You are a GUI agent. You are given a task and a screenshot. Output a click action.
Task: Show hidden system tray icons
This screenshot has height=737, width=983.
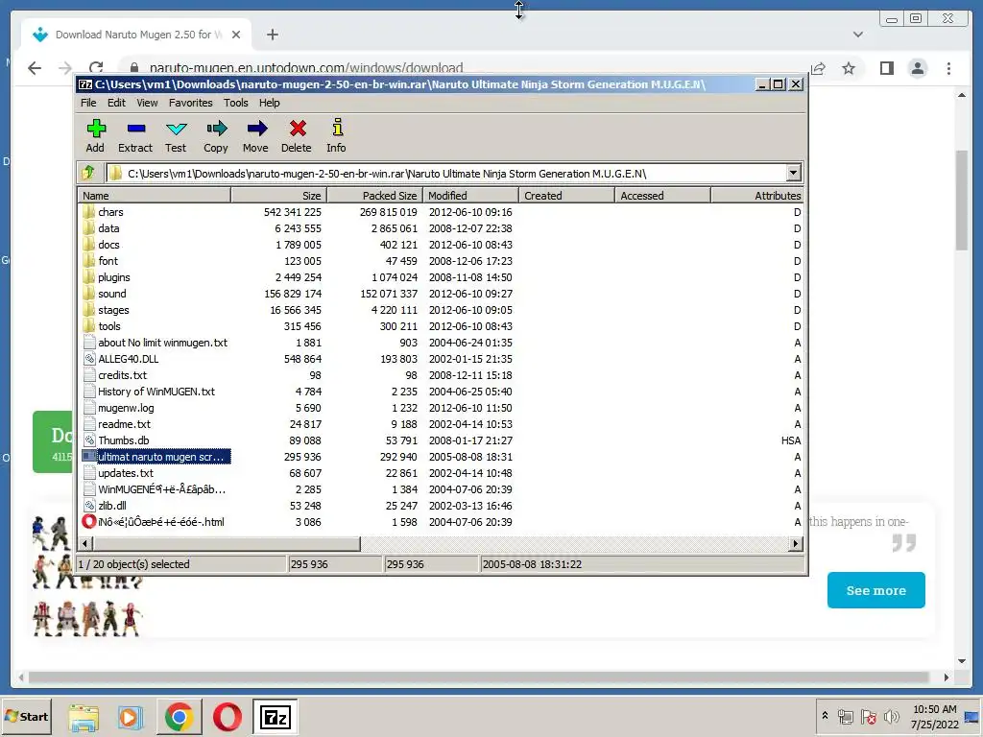coord(825,715)
